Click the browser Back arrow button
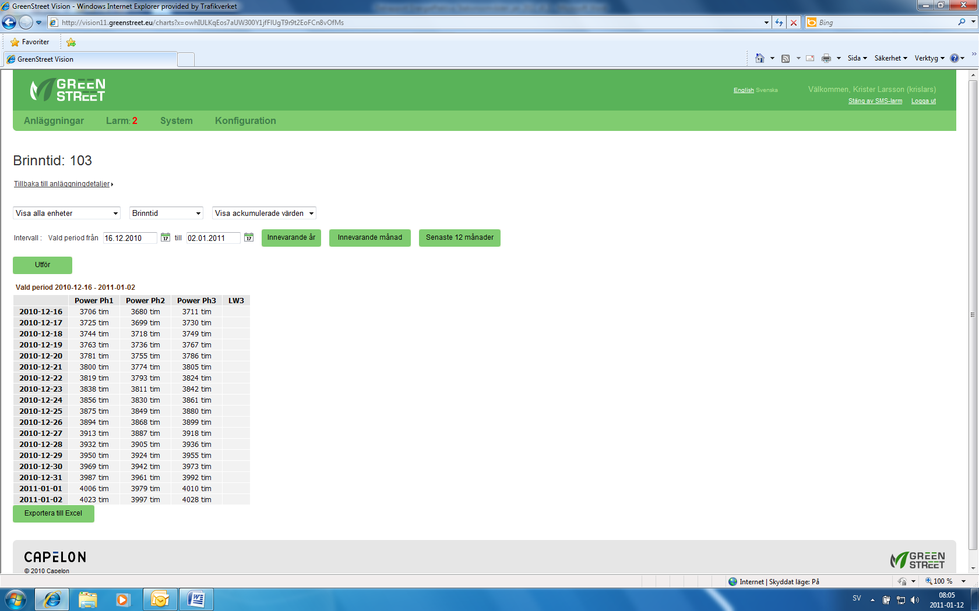 (x=9, y=23)
